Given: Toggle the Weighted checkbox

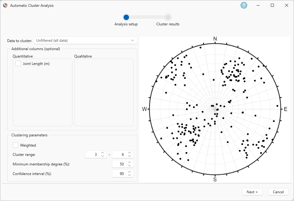Looking at the screenshot, I should pyautogui.click(x=15, y=145).
